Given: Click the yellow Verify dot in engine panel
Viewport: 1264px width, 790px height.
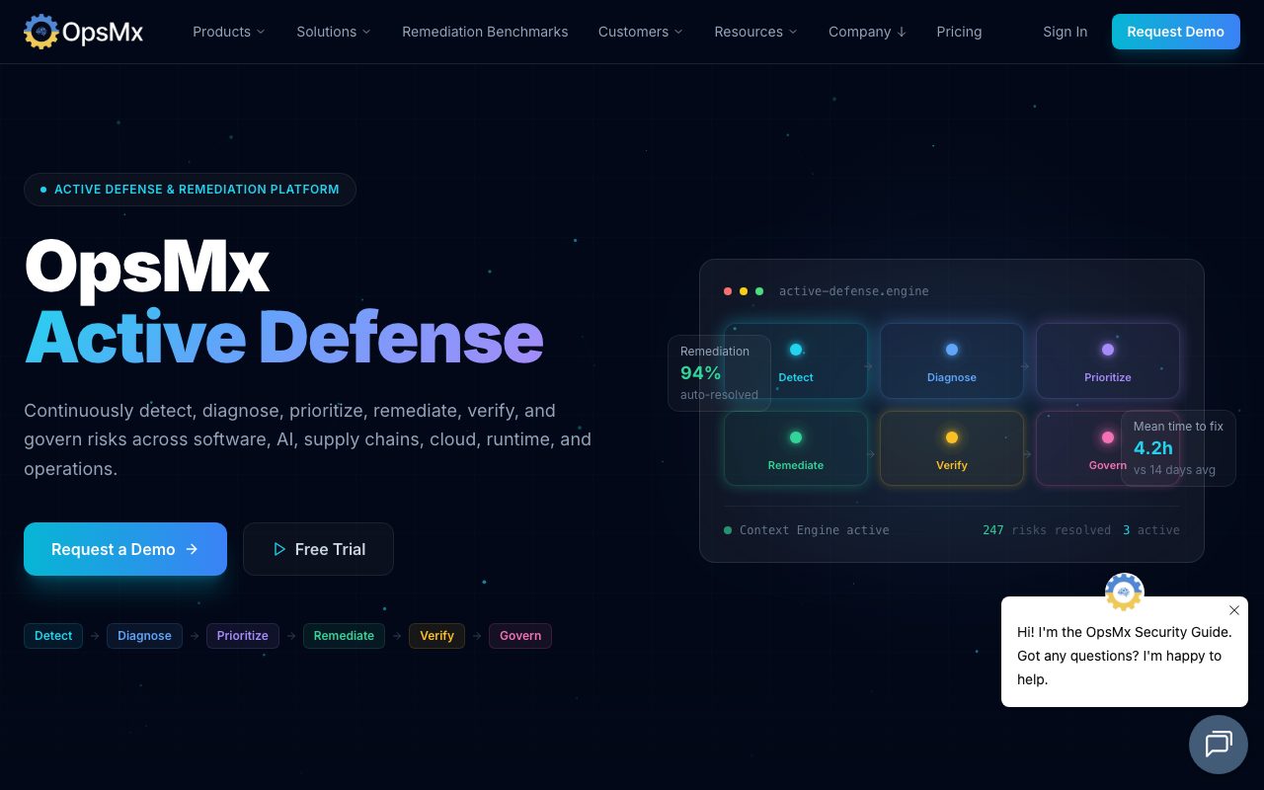Looking at the screenshot, I should coord(952,437).
